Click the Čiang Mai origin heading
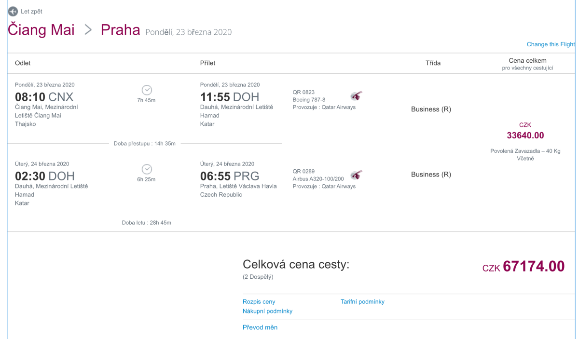 pos(41,30)
